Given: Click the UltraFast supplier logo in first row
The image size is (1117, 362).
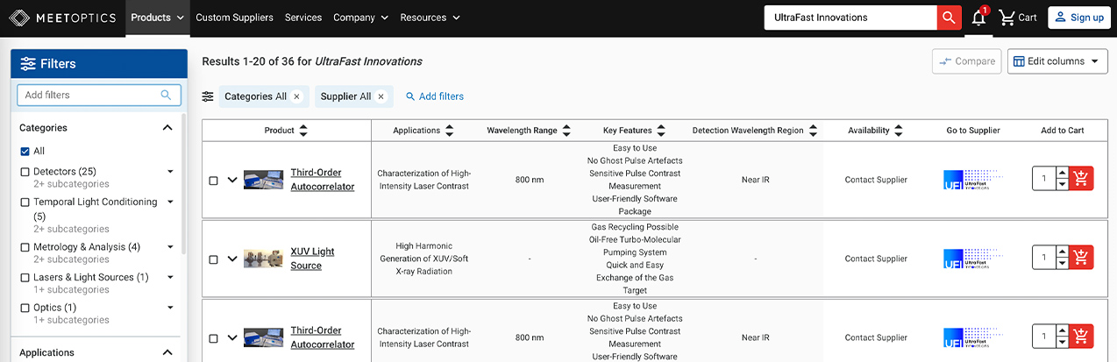Looking at the screenshot, I should coord(973,180).
